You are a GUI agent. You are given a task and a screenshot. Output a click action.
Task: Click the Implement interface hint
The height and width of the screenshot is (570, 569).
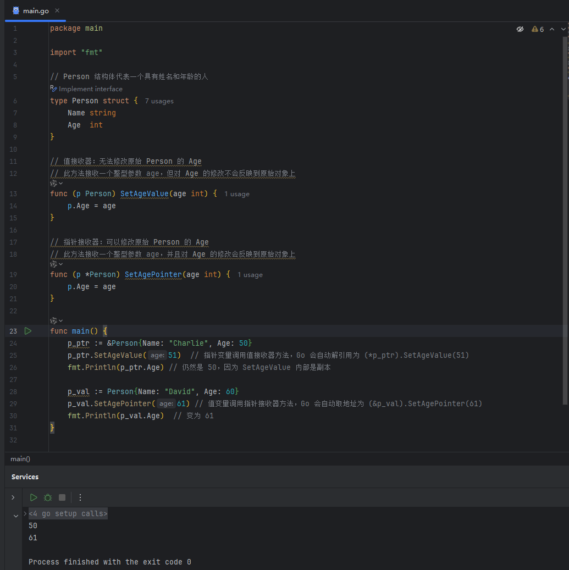tap(91, 88)
